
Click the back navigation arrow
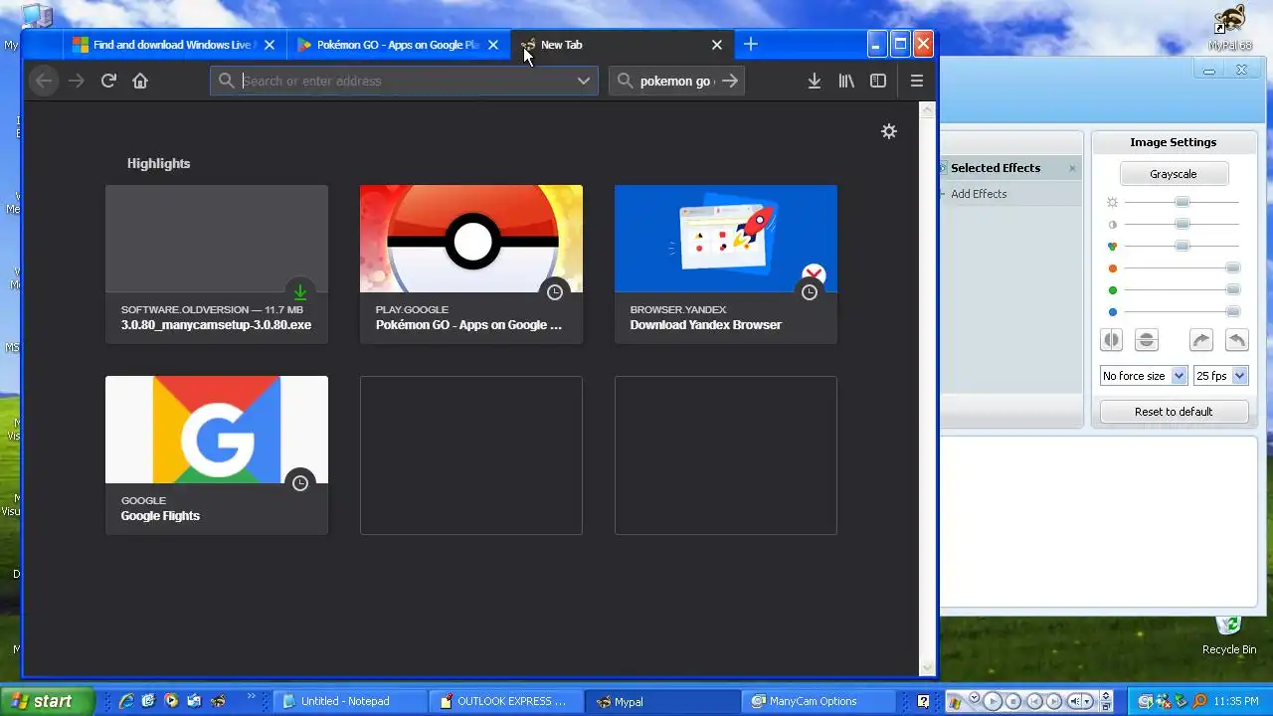44,81
